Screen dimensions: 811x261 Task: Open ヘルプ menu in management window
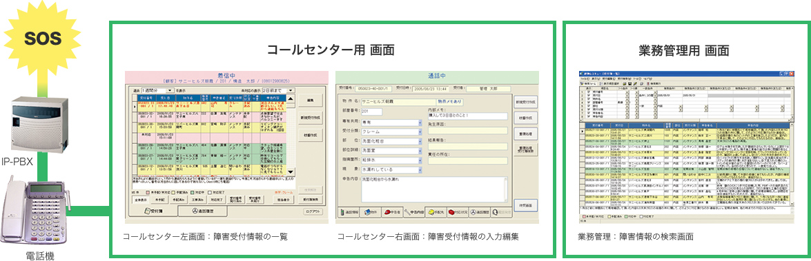click(647, 79)
